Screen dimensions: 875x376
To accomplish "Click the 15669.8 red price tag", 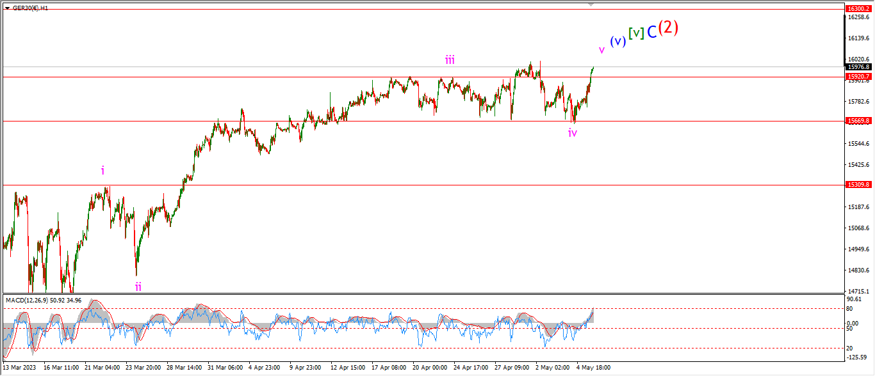I will point(858,120).
